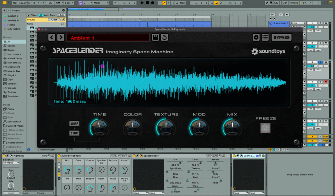
Task: Click the Ambient 1 preset name display
Action: pos(108,38)
